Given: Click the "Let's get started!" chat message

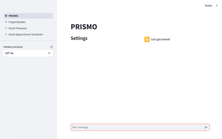Looking at the screenshot, I should click(x=160, y=39).
